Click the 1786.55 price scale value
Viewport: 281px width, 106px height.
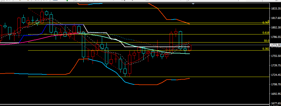click(x=276, y=37)
